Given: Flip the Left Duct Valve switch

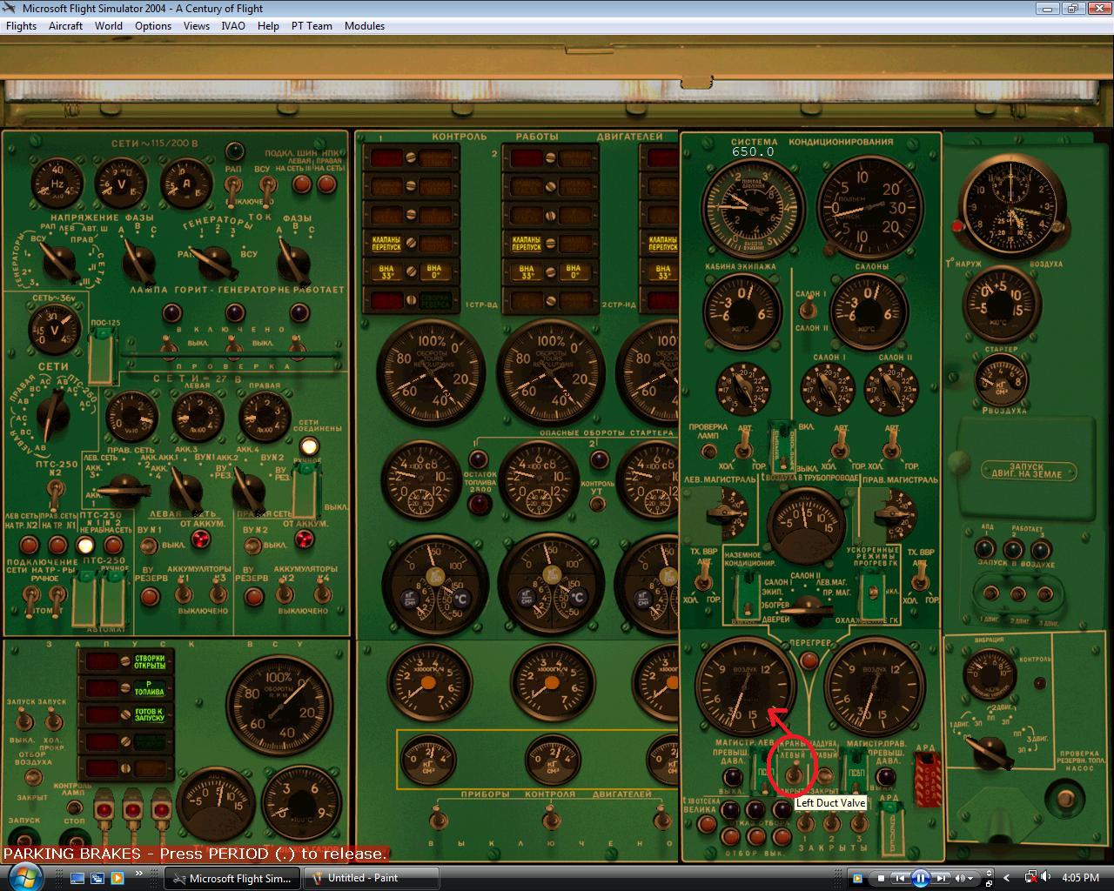Looking at the screenshot, I should (x=795, y=773).
